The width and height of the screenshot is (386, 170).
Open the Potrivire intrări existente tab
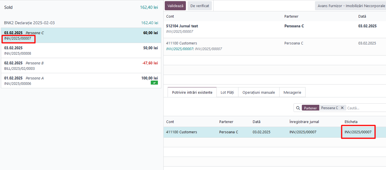192,92
